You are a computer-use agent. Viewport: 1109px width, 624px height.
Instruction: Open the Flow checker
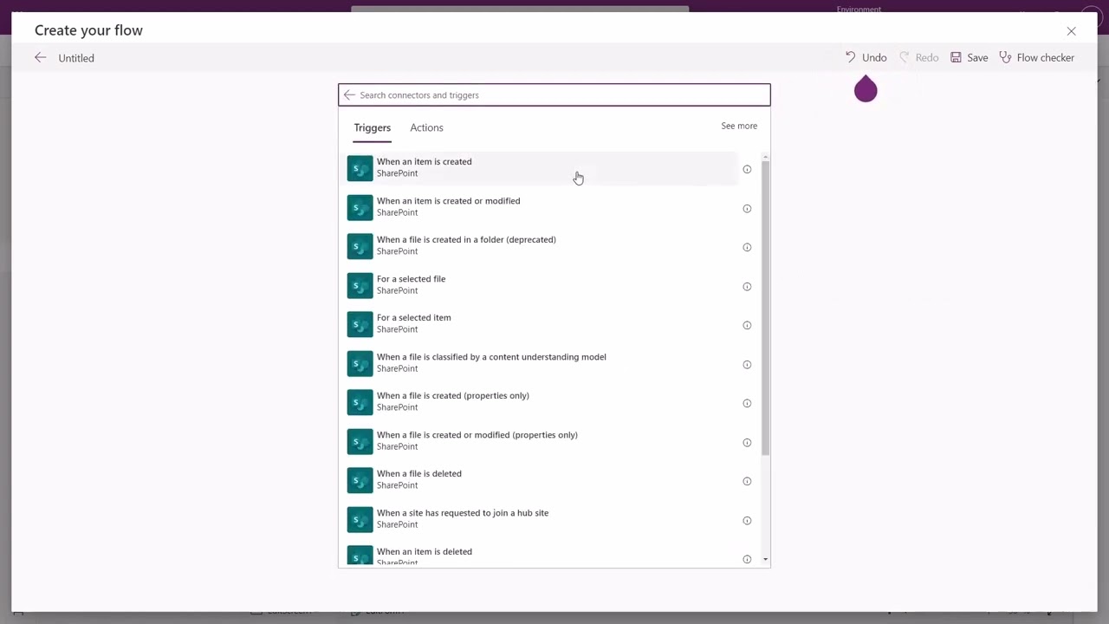pyautogui.click(x=1036, y=57)
